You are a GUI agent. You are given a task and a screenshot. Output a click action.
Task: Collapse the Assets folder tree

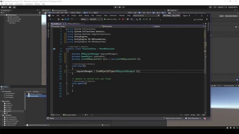click(x=1, y=101)
